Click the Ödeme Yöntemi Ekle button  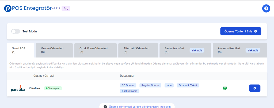coord(241,31)
